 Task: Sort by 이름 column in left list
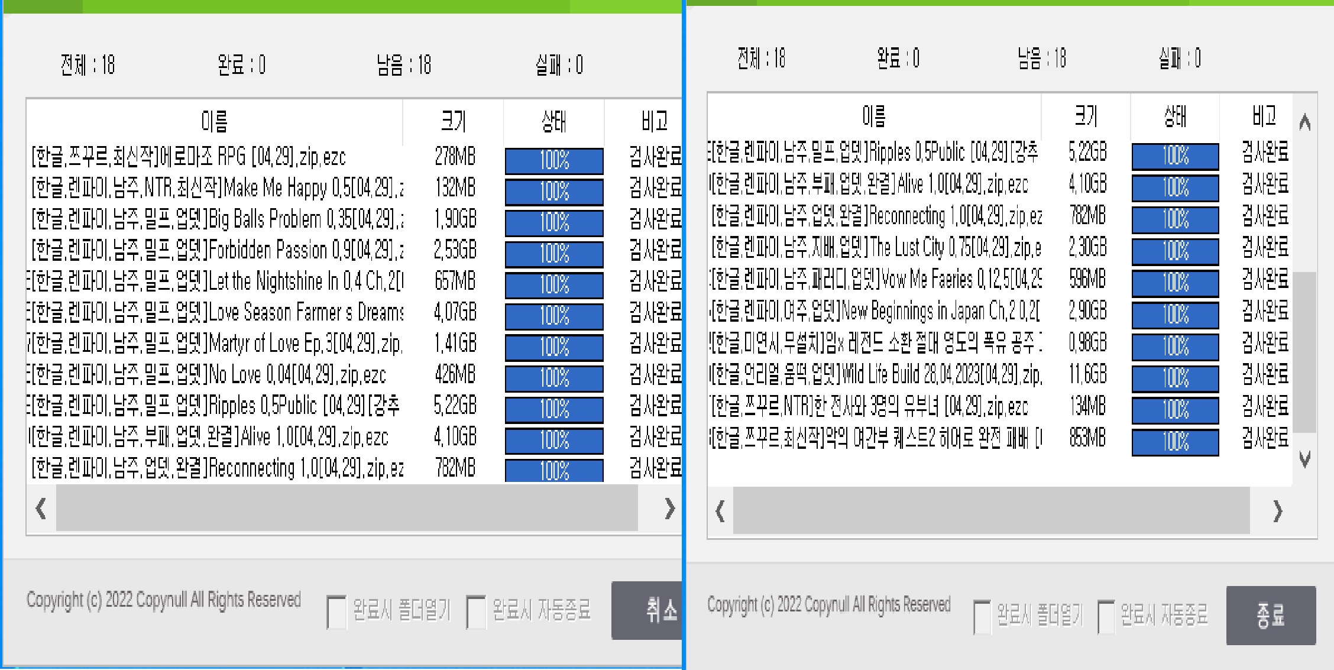click(214, 121)
